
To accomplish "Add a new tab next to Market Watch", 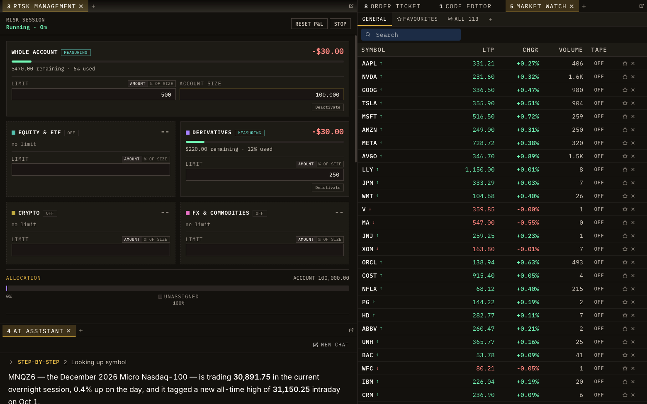I will (x=584, y=6).
